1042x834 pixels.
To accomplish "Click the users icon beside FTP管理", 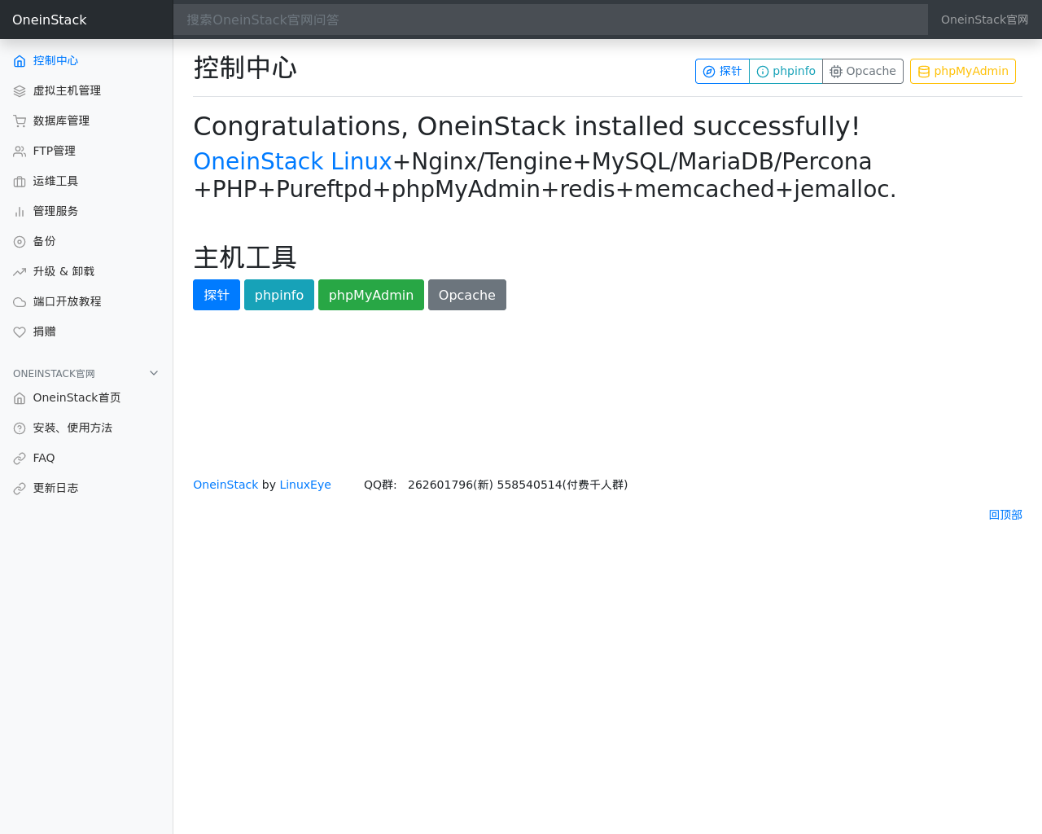I will [20, 151].
